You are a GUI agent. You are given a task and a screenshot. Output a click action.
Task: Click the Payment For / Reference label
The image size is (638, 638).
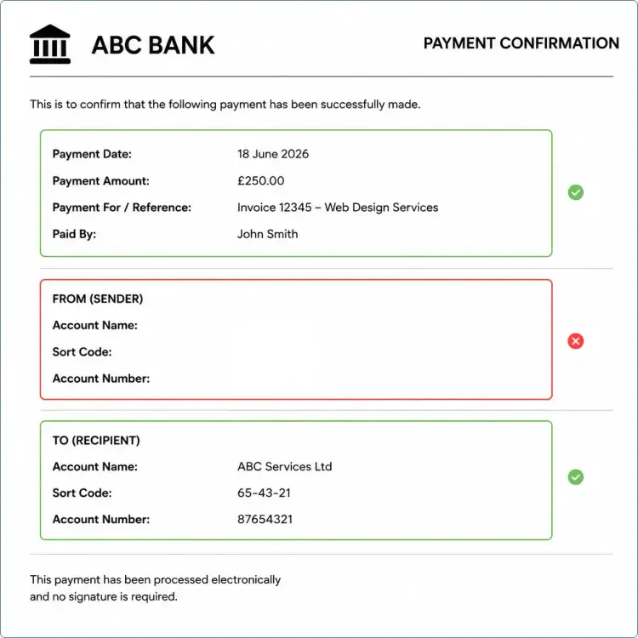coord(122,208)
